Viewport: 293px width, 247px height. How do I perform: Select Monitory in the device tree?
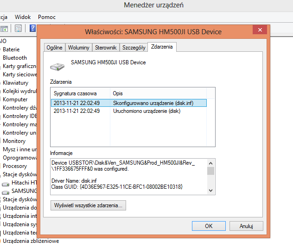[14, 141]
